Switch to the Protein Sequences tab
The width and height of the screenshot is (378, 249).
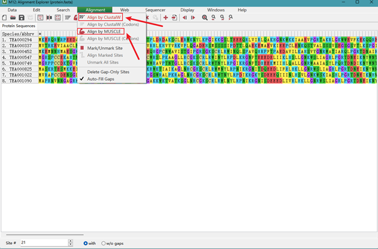click(x=19, y=26)
